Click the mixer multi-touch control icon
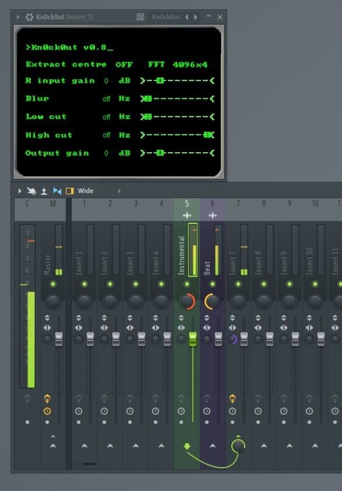 coord(31,191)
